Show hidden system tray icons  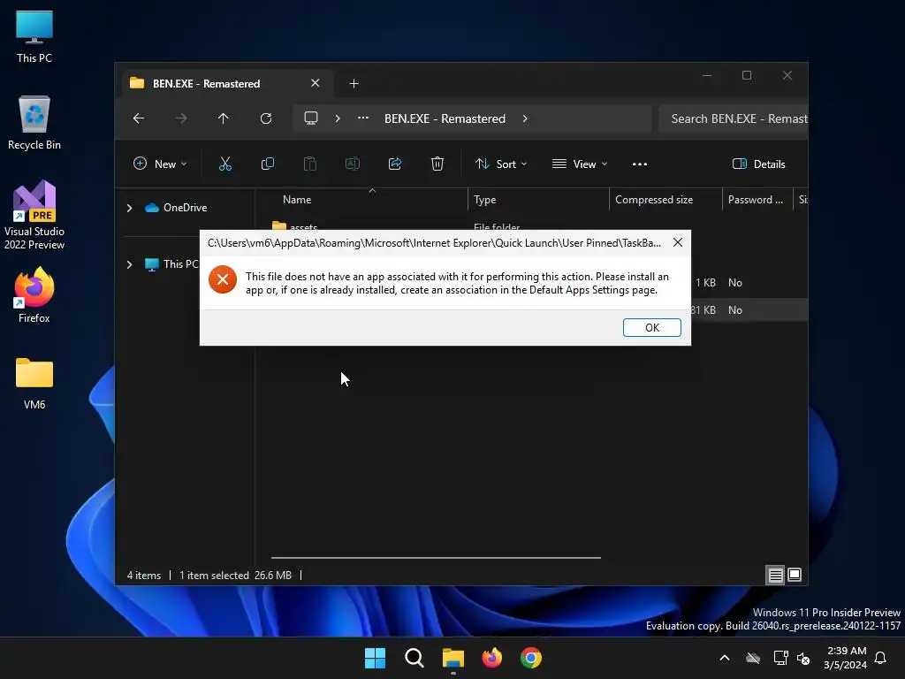point(725,658)
